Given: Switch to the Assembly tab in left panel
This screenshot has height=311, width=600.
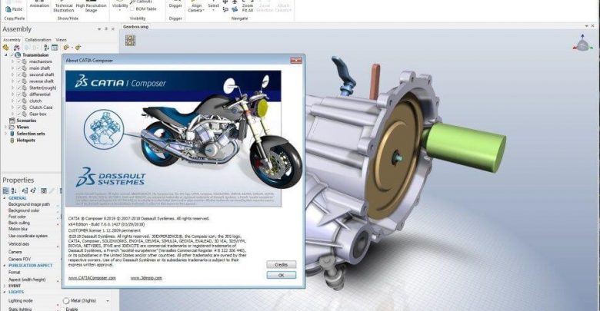Looking at the screenshot, I should coord(12,40).
